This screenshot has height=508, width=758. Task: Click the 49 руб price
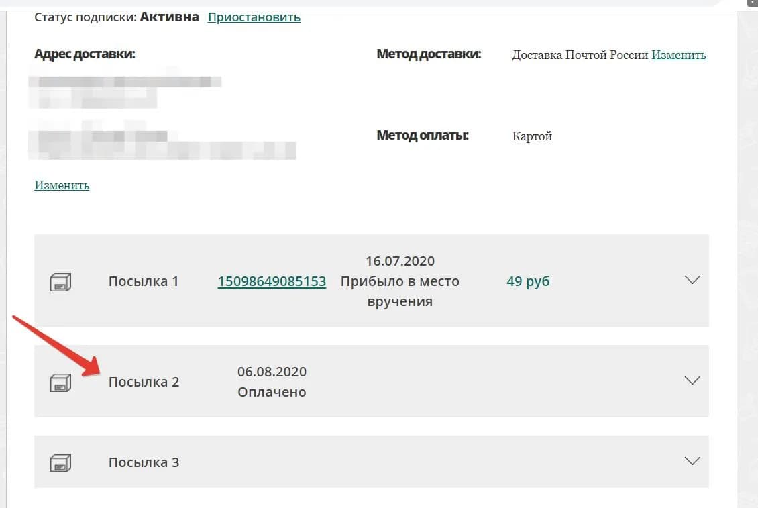528,282
